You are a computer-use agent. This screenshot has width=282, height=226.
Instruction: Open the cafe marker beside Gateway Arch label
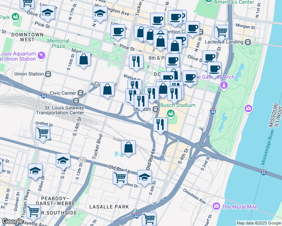[x=190, y=79]
